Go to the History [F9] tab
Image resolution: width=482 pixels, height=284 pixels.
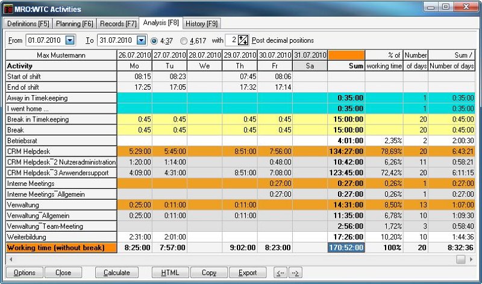pos(202,23)
